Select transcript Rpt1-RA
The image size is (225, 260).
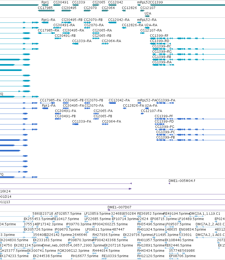click(48, 20)
